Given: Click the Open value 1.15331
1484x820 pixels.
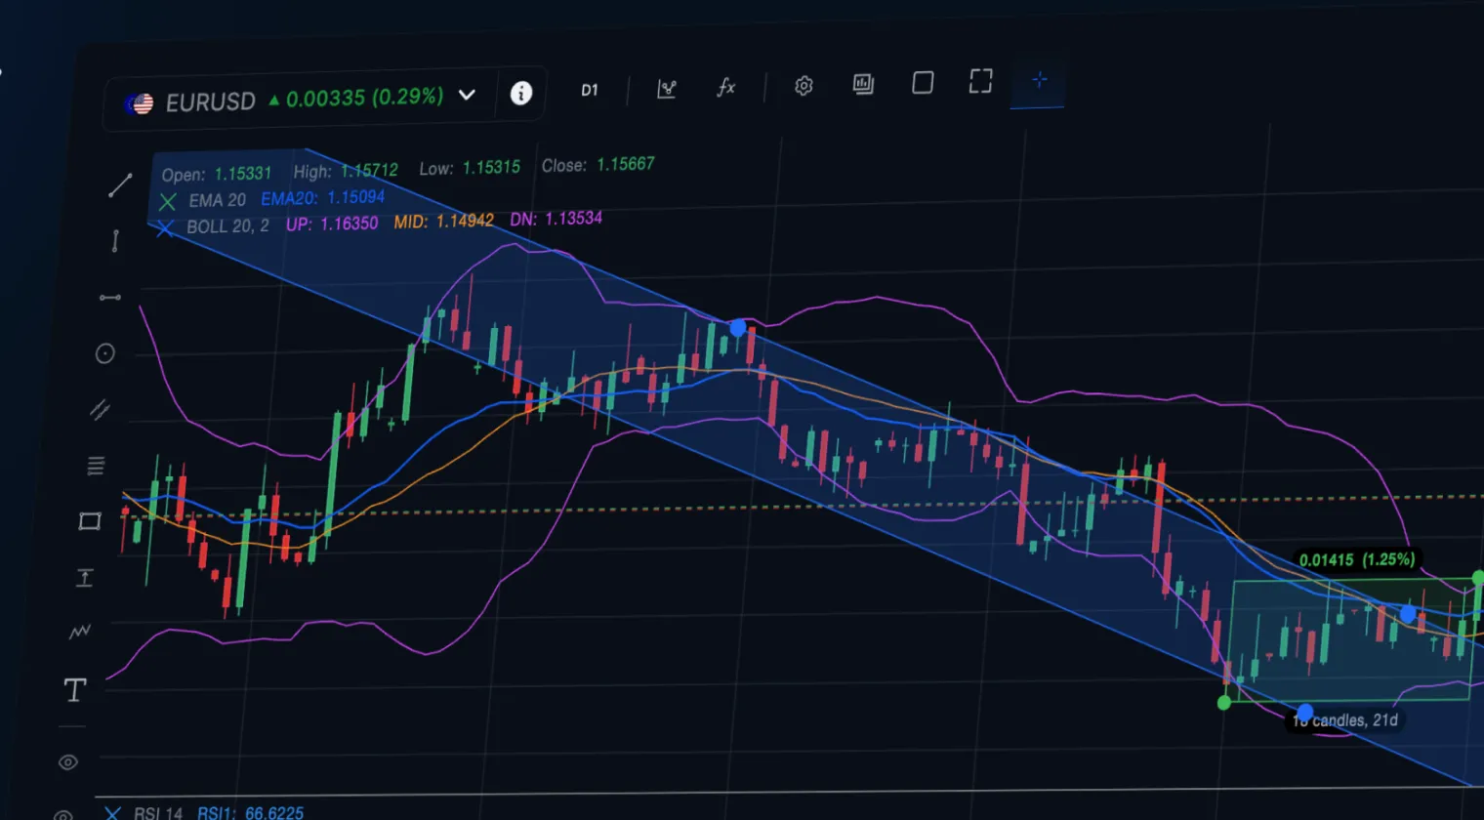Looking at the screenshot, I should point(243,173).
